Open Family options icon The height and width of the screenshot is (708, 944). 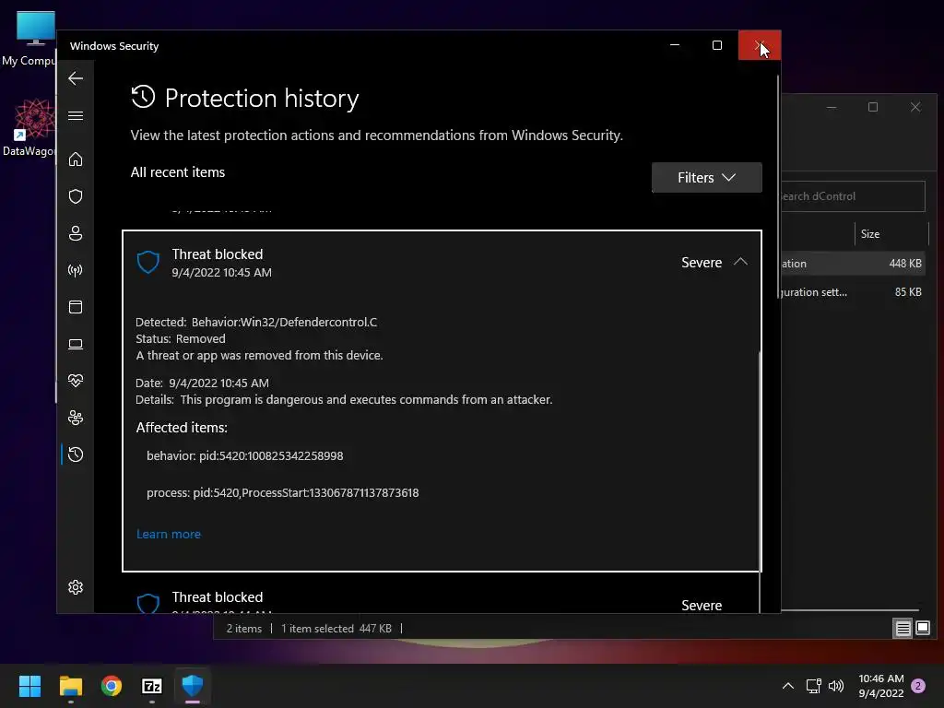[76, 418]
